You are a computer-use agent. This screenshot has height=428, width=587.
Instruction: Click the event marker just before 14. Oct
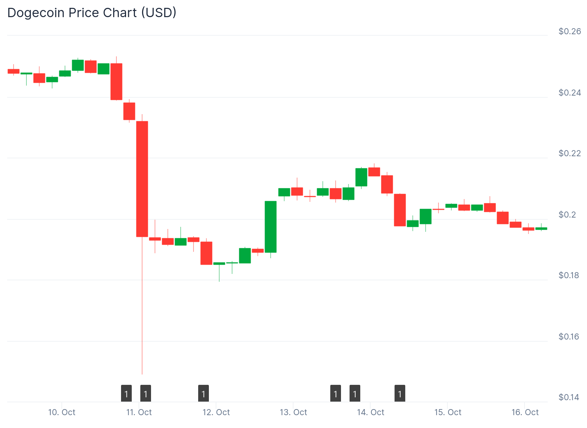coord(355,394)
